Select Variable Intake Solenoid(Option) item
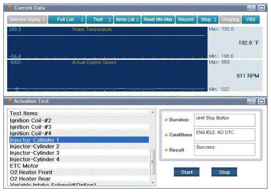271x192 pixels. 79,184
